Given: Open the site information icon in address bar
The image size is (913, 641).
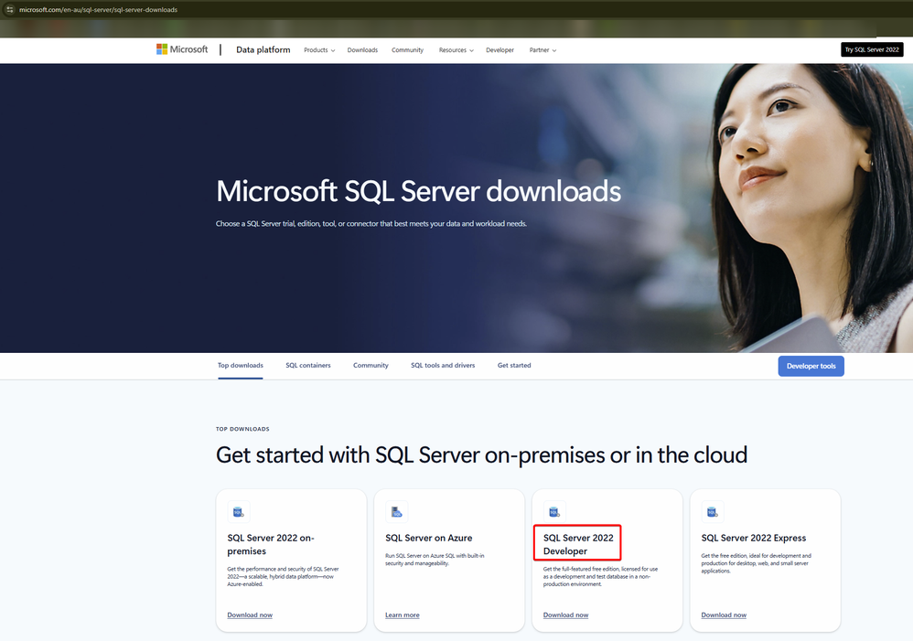Looking at the screenshot, I should [9, 9].
